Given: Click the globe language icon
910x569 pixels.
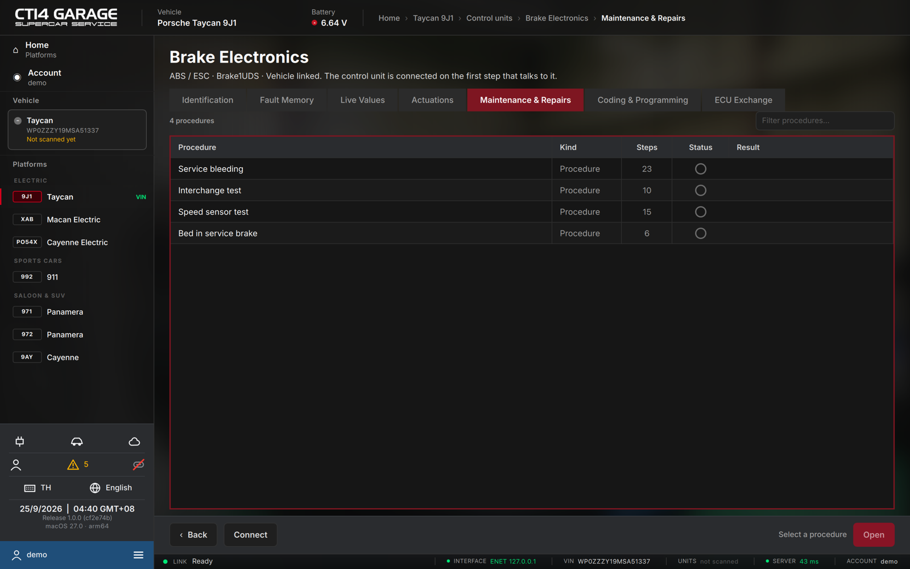Looking at the screenshot, I should click(95, 488).
